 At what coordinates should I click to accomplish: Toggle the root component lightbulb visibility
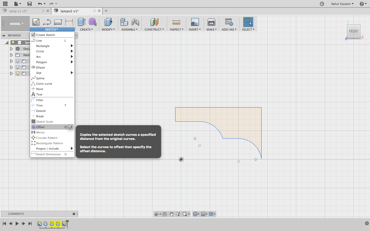13,43
